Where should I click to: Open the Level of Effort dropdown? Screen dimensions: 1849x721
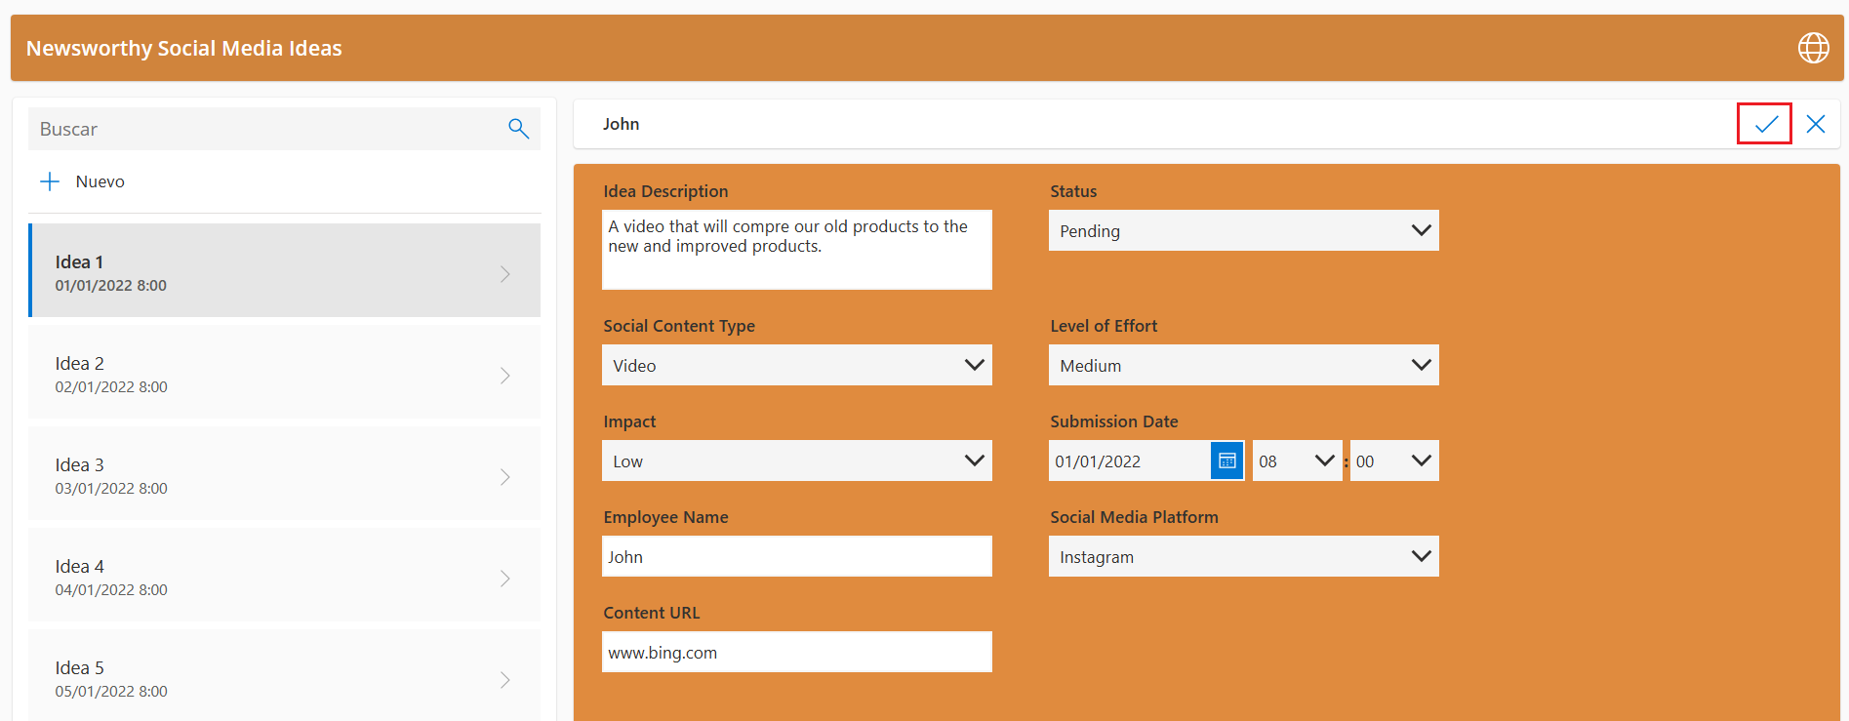(1244, 365)
